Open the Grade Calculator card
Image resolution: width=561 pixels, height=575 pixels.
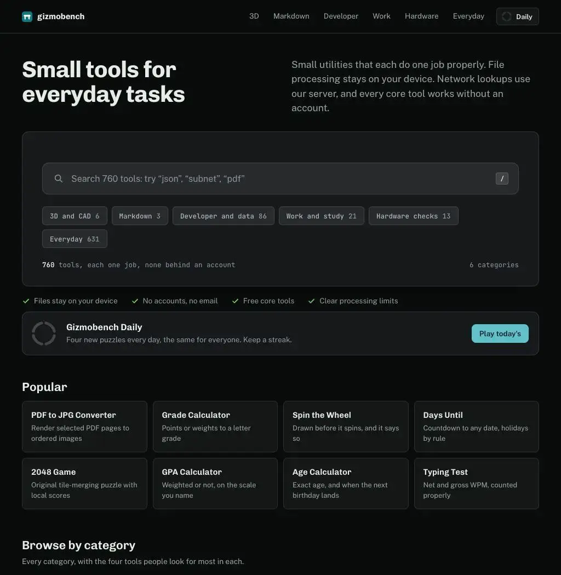tap(215, 427)
